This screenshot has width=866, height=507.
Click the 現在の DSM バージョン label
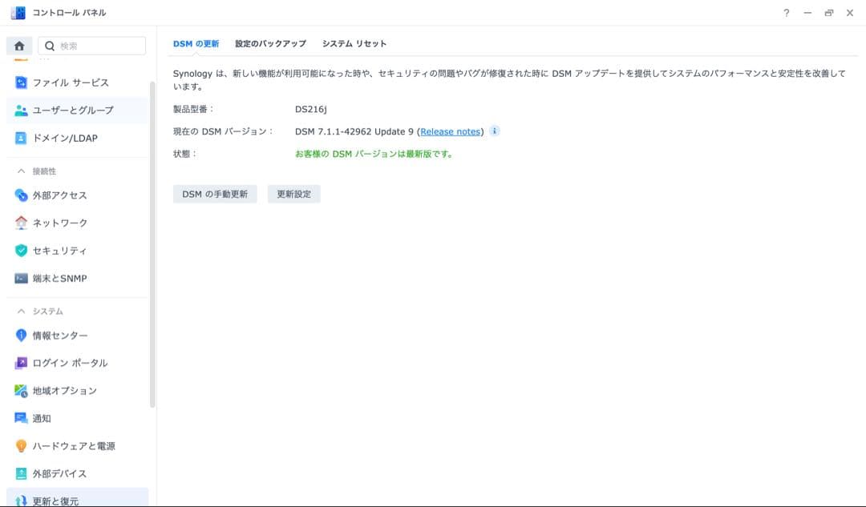[223, 132]
